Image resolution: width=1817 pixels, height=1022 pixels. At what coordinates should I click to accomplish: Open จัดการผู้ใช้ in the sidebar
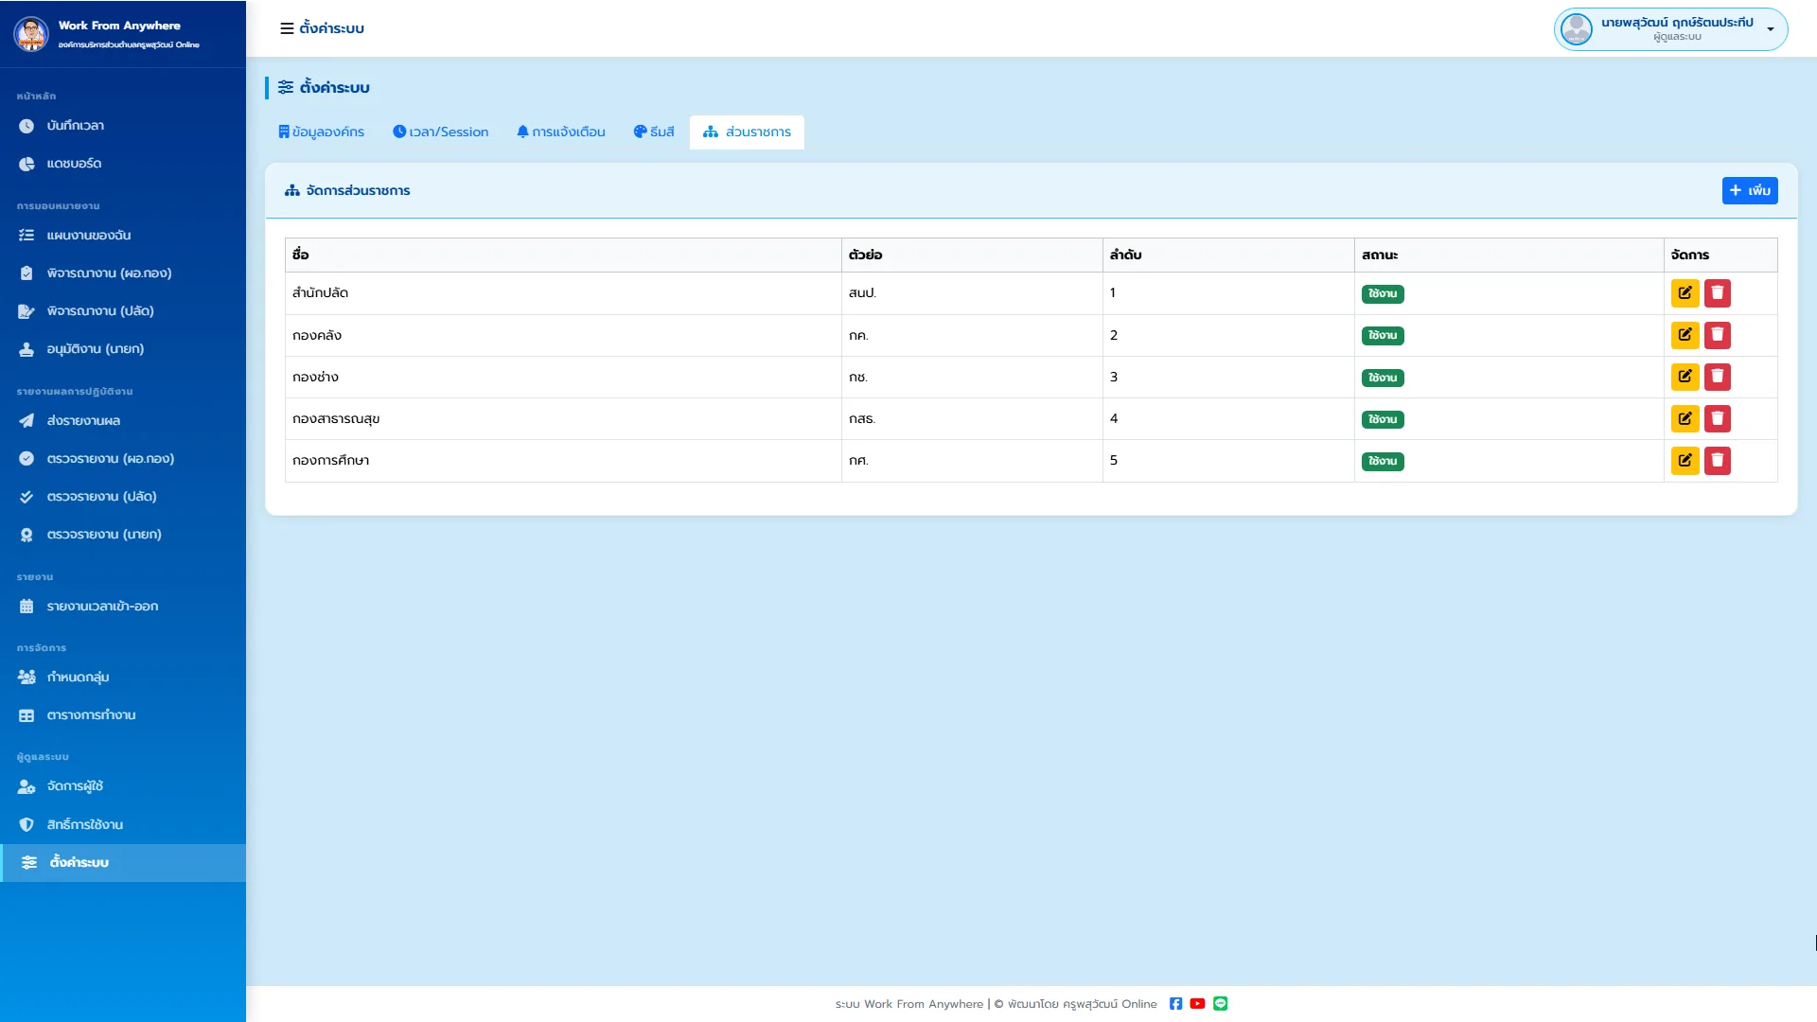click(123, 786)
